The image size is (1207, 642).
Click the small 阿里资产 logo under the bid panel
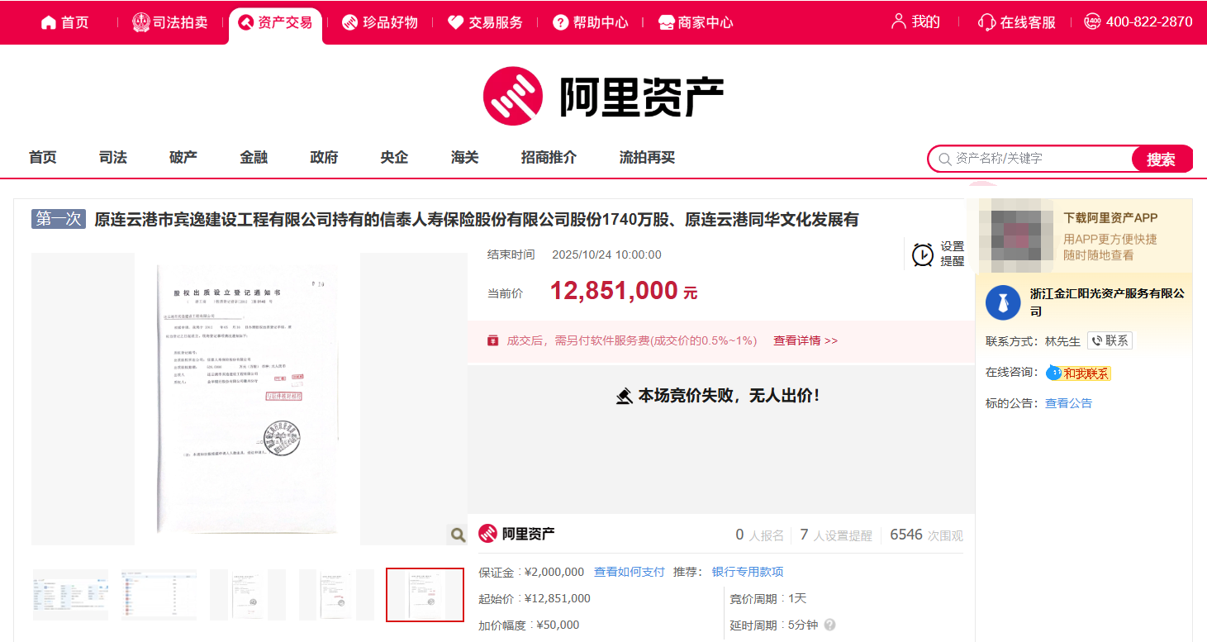point(516,534)
